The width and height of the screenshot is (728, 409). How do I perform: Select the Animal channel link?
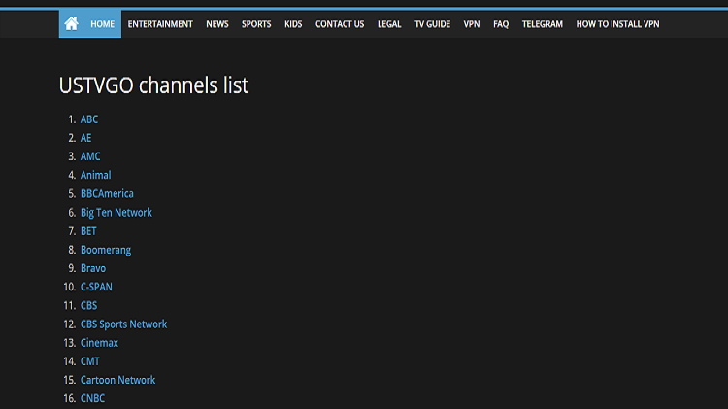96,175
